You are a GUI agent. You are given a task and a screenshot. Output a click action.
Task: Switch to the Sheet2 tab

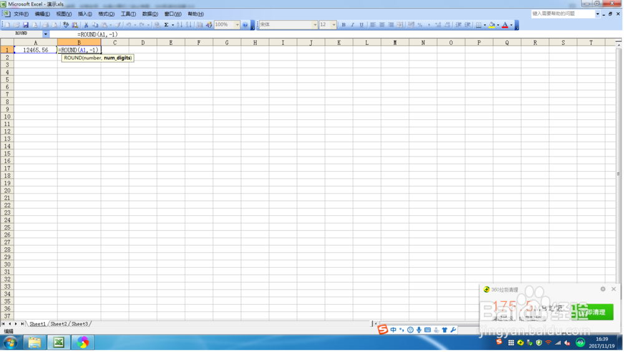[x=59, y=325]
